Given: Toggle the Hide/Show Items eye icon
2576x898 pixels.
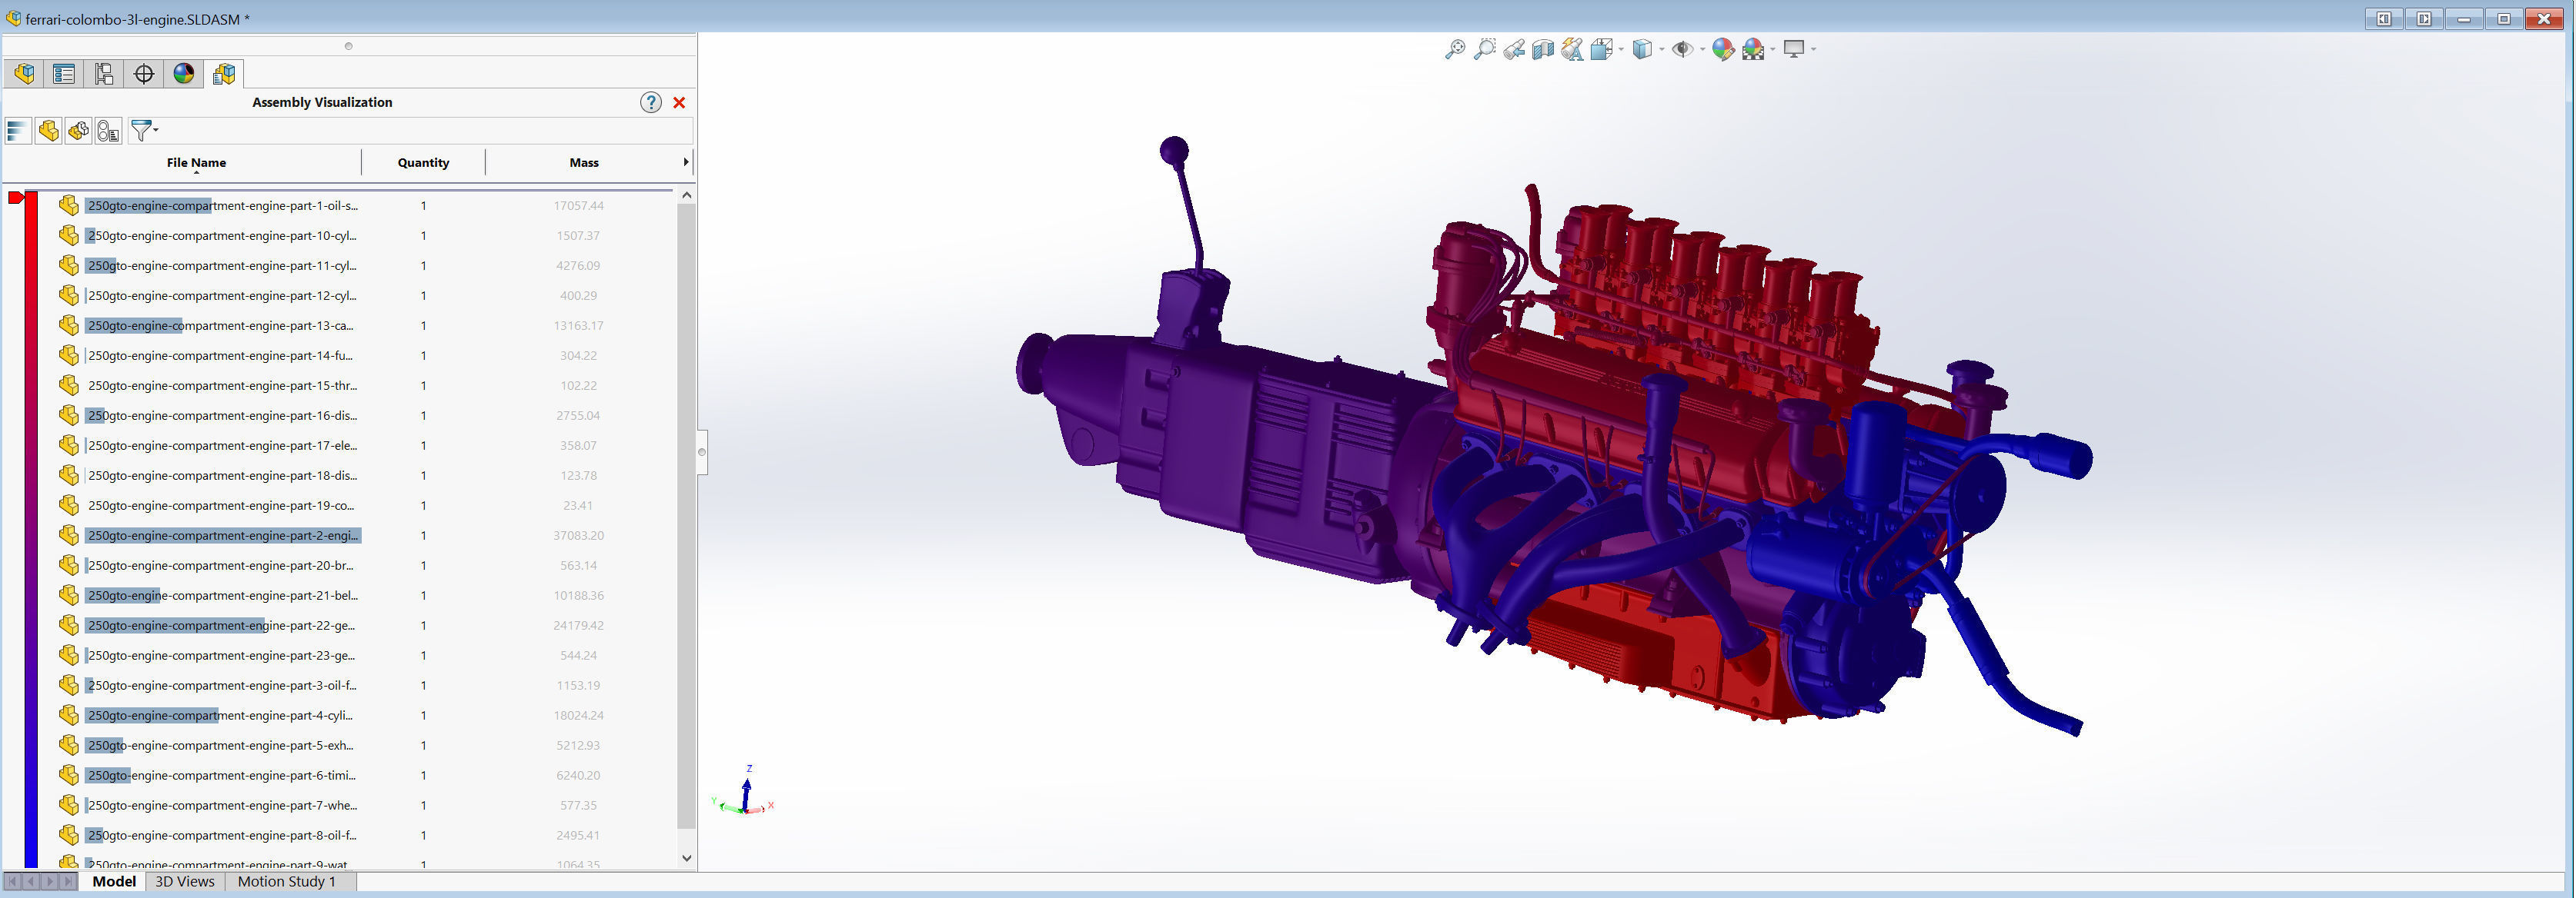Looking at the screenshot, I should pos(1683,49).
